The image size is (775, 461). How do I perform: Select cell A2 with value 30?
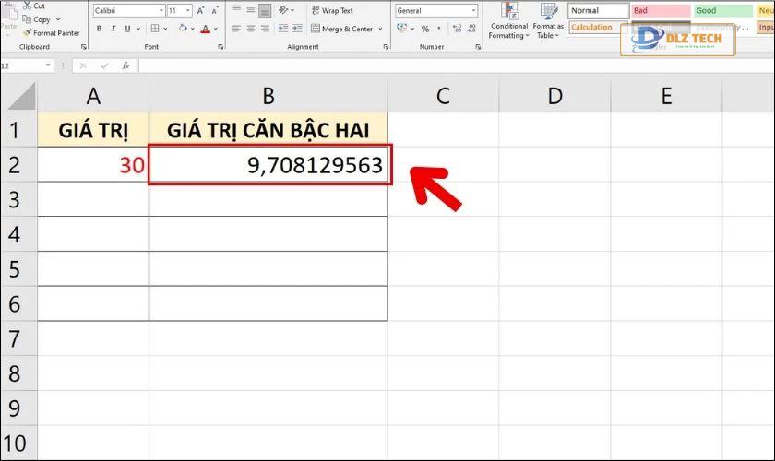(93, 164)
